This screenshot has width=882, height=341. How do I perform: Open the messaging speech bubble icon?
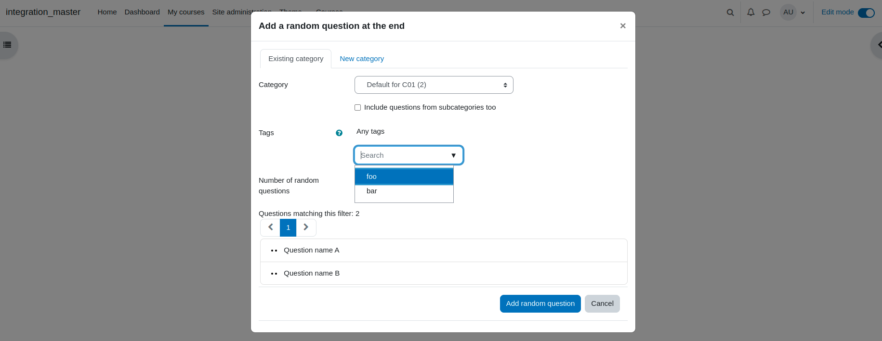(x=766, y=13)
